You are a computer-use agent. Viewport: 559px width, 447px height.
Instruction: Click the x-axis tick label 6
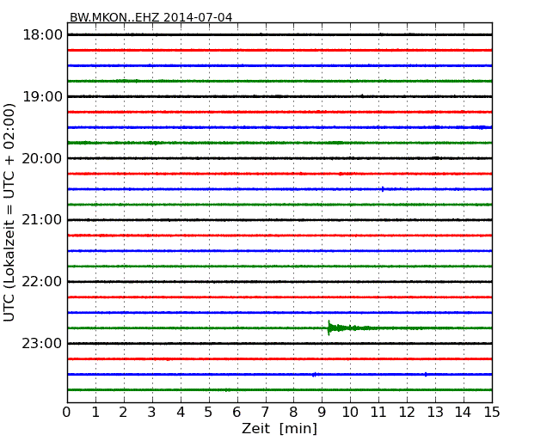(236, 412)
